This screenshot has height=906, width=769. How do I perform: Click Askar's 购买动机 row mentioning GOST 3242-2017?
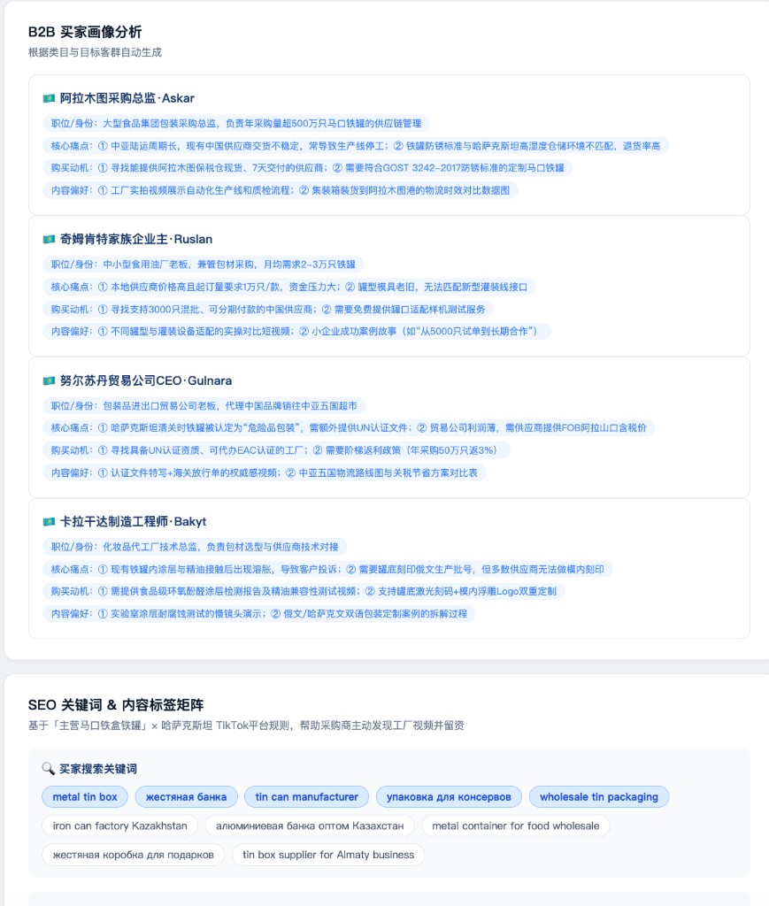tap(307, 167)
